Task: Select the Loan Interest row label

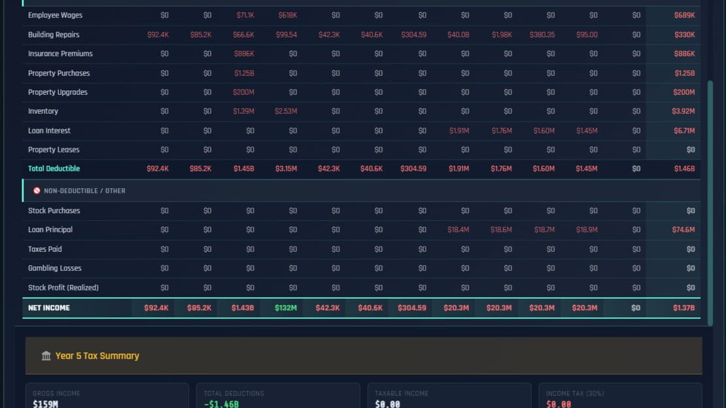Action: point(49,131)
